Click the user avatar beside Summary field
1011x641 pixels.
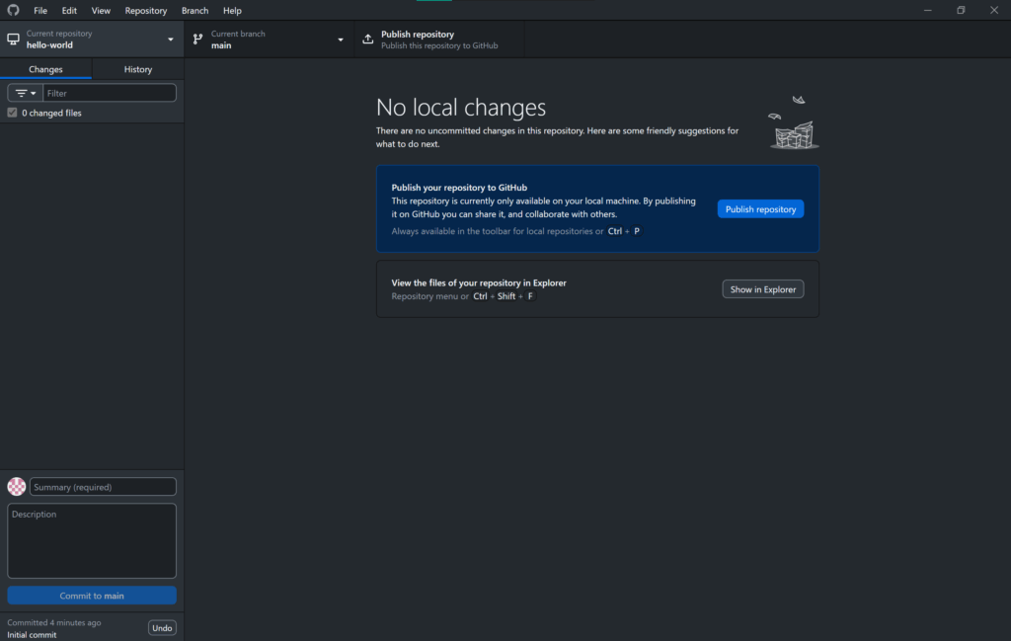(17, 486)
